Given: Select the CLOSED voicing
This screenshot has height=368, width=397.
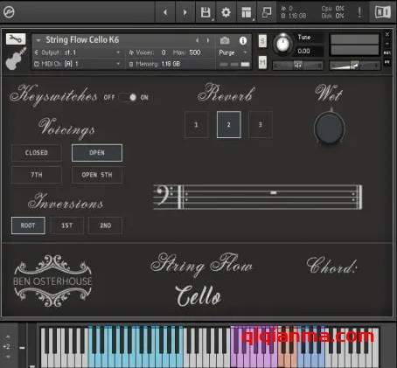Looking at the screenshot, I should [x=37, y=153].
